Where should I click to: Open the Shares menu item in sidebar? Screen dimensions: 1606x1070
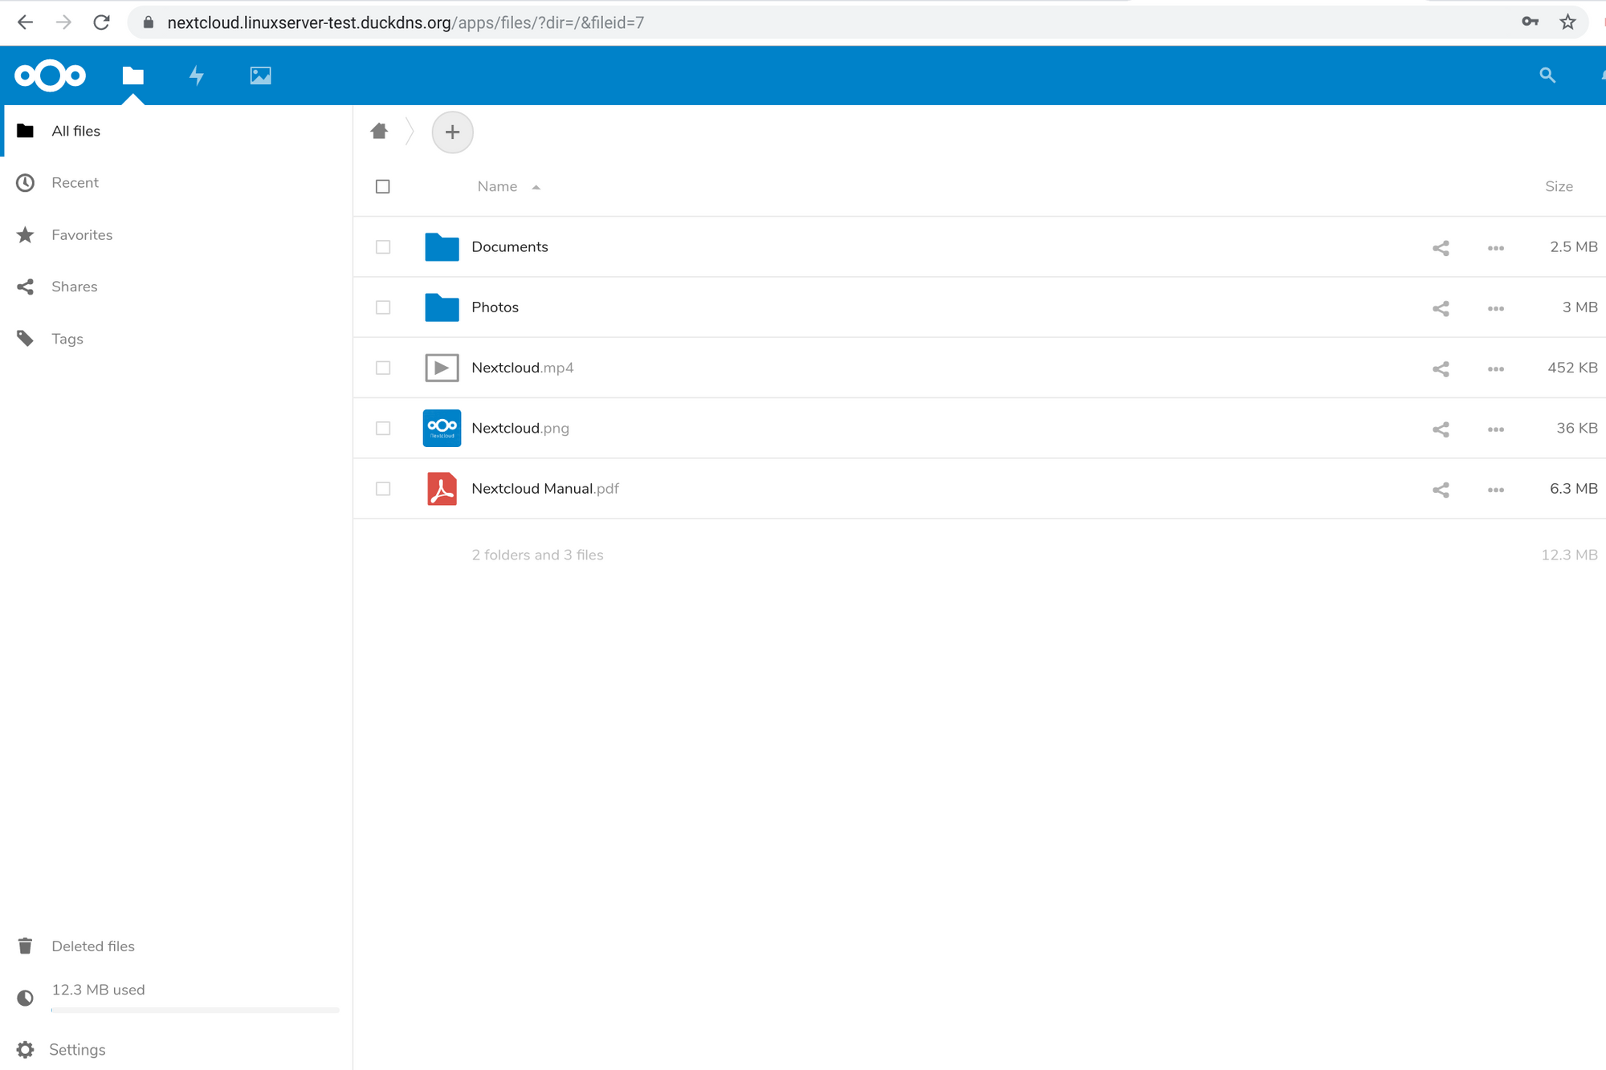click(x=73, y=287)
